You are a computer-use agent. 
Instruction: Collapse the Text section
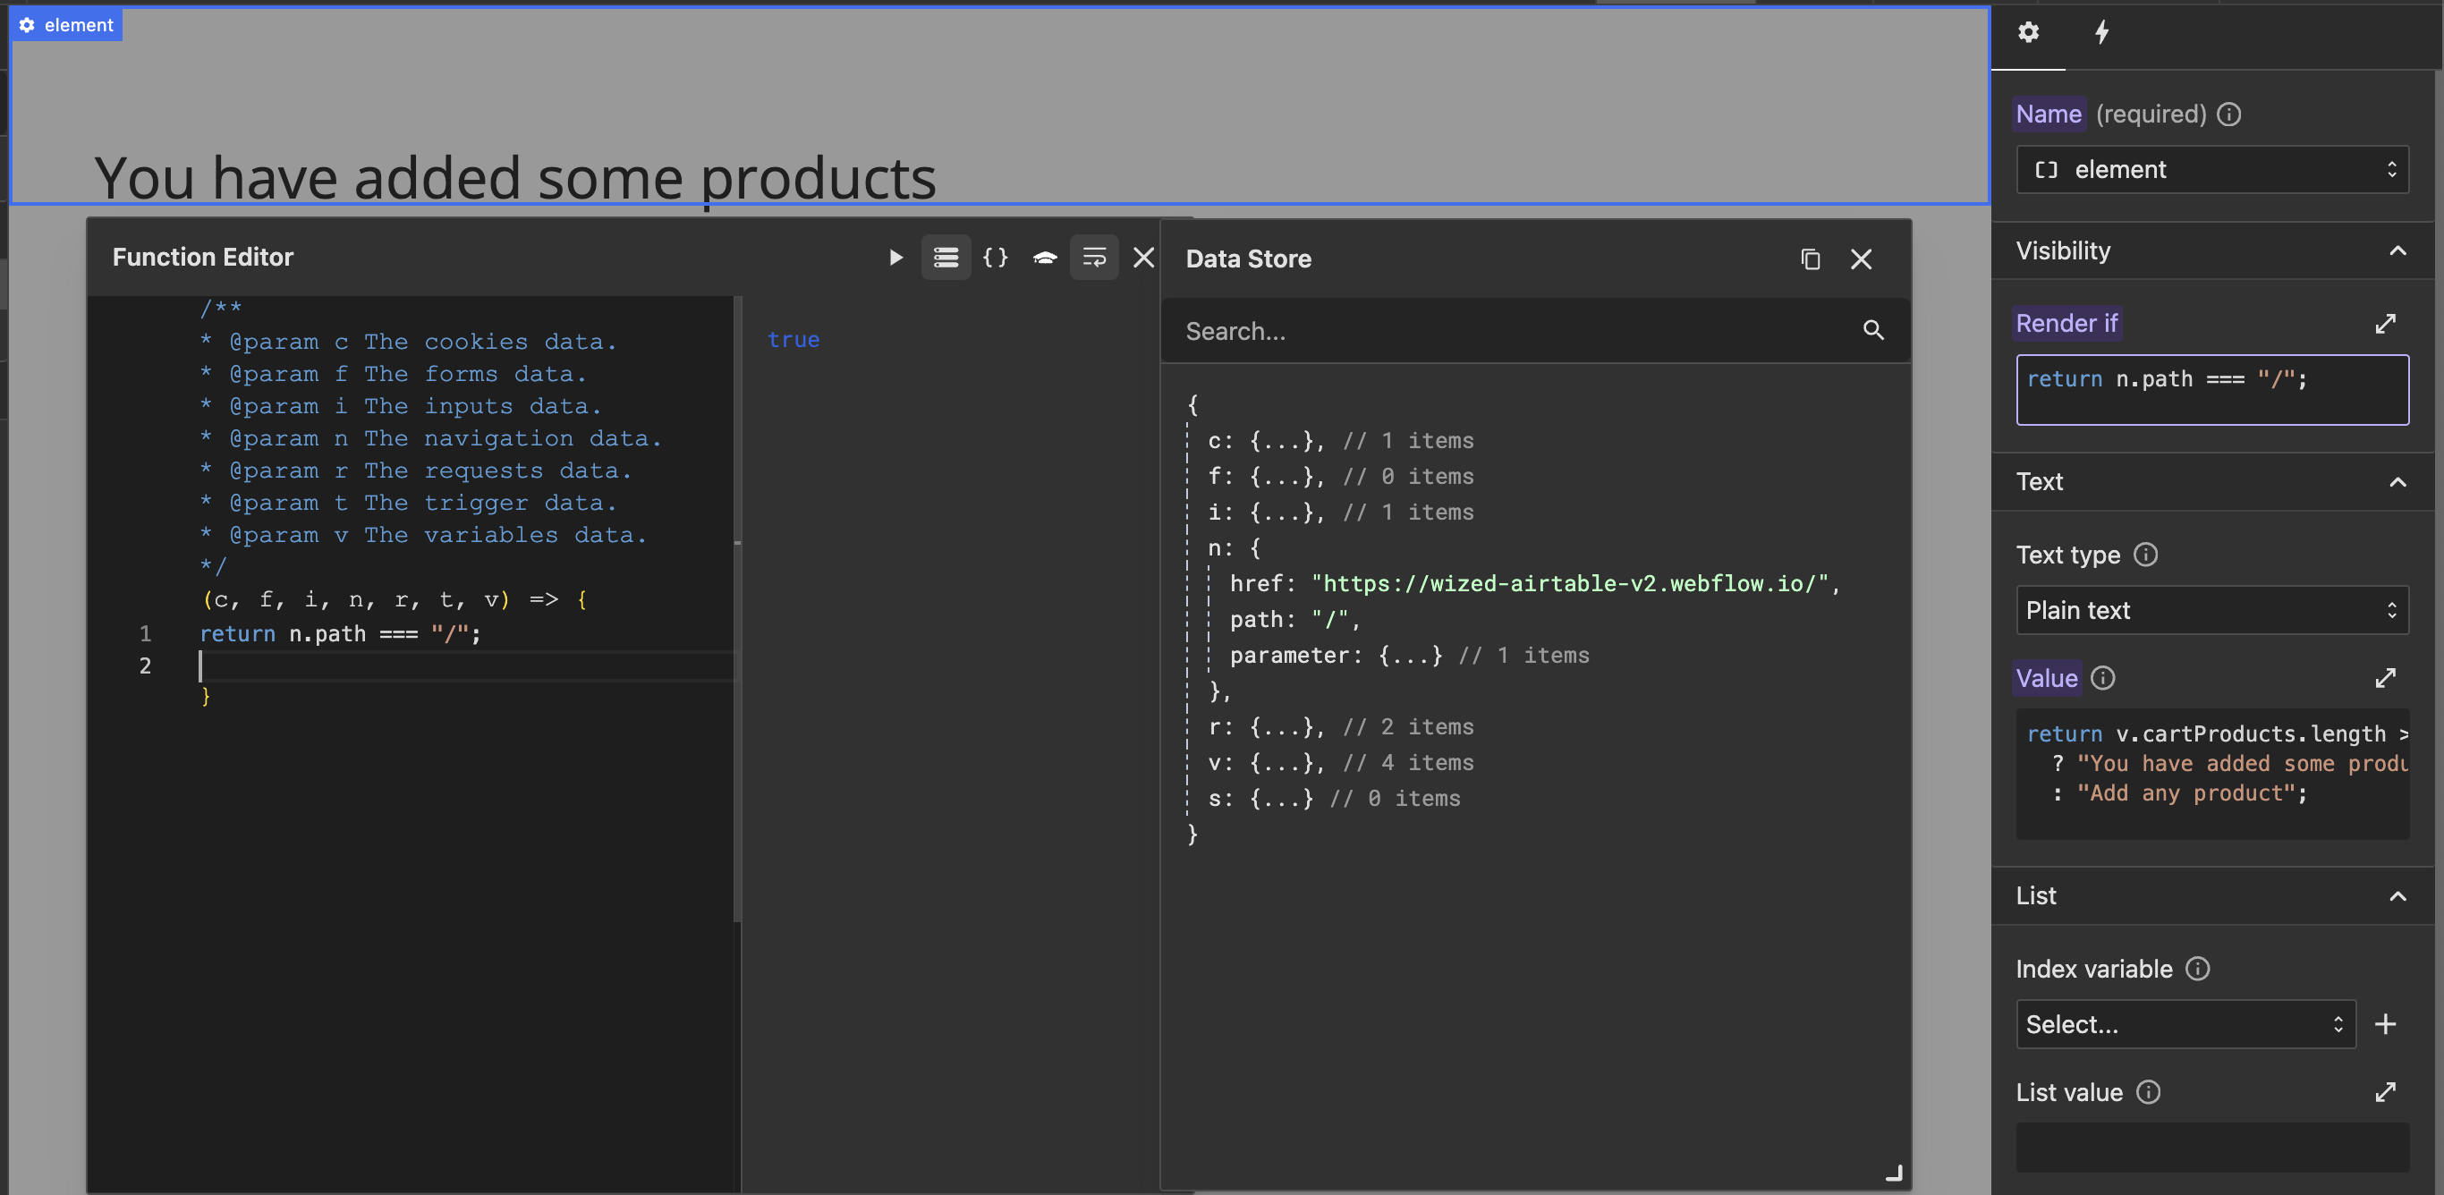2397,482
